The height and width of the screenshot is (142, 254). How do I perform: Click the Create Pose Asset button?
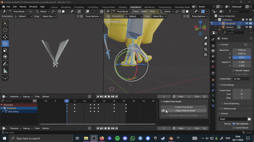click(184, 107)
